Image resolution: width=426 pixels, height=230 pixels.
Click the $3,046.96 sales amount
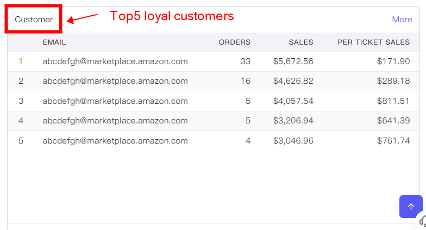click(293, 141)
